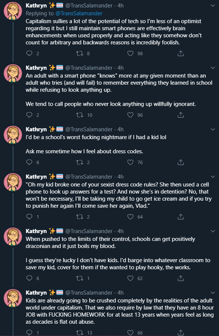Reply to the tweet about Capitalism sullying tech
Viewport: 219px width, 336px height.
pos(29,53)
